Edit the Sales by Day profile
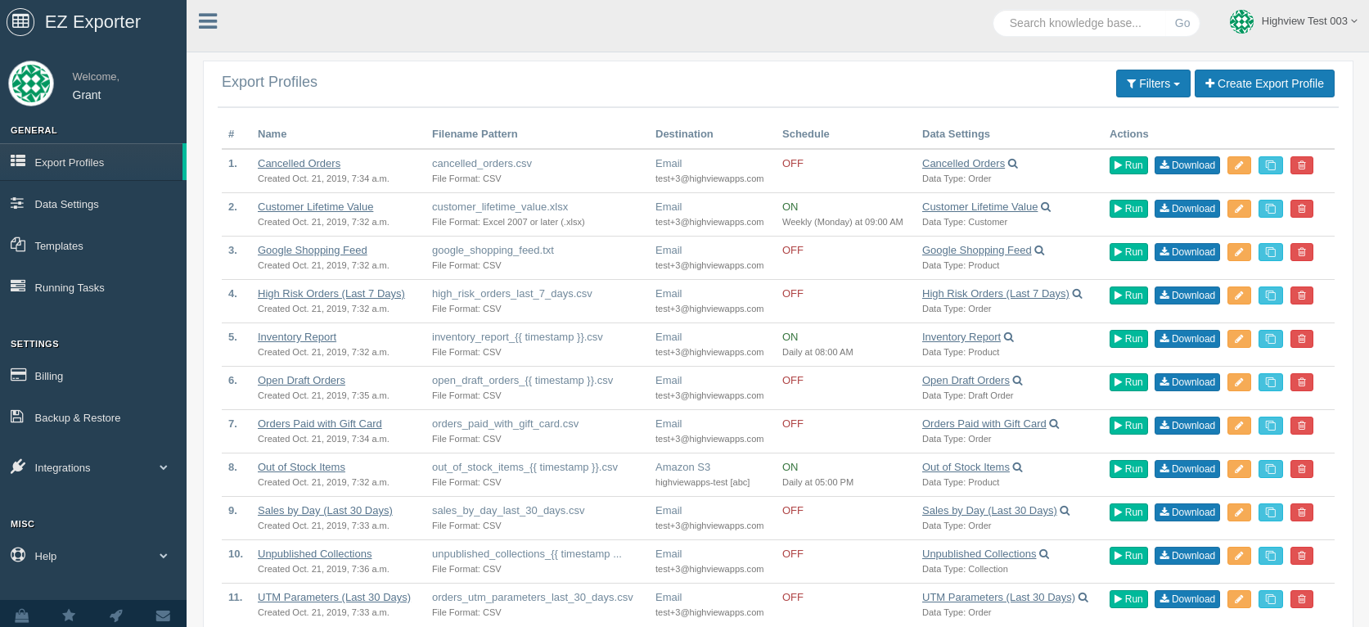The image size is (1369, 627). (1239, 512)
